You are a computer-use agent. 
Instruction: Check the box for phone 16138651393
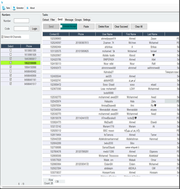pyautogui.click(x=11, y=50)
